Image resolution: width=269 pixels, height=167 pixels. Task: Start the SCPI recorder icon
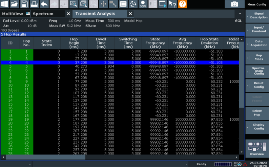coord(143,4)
